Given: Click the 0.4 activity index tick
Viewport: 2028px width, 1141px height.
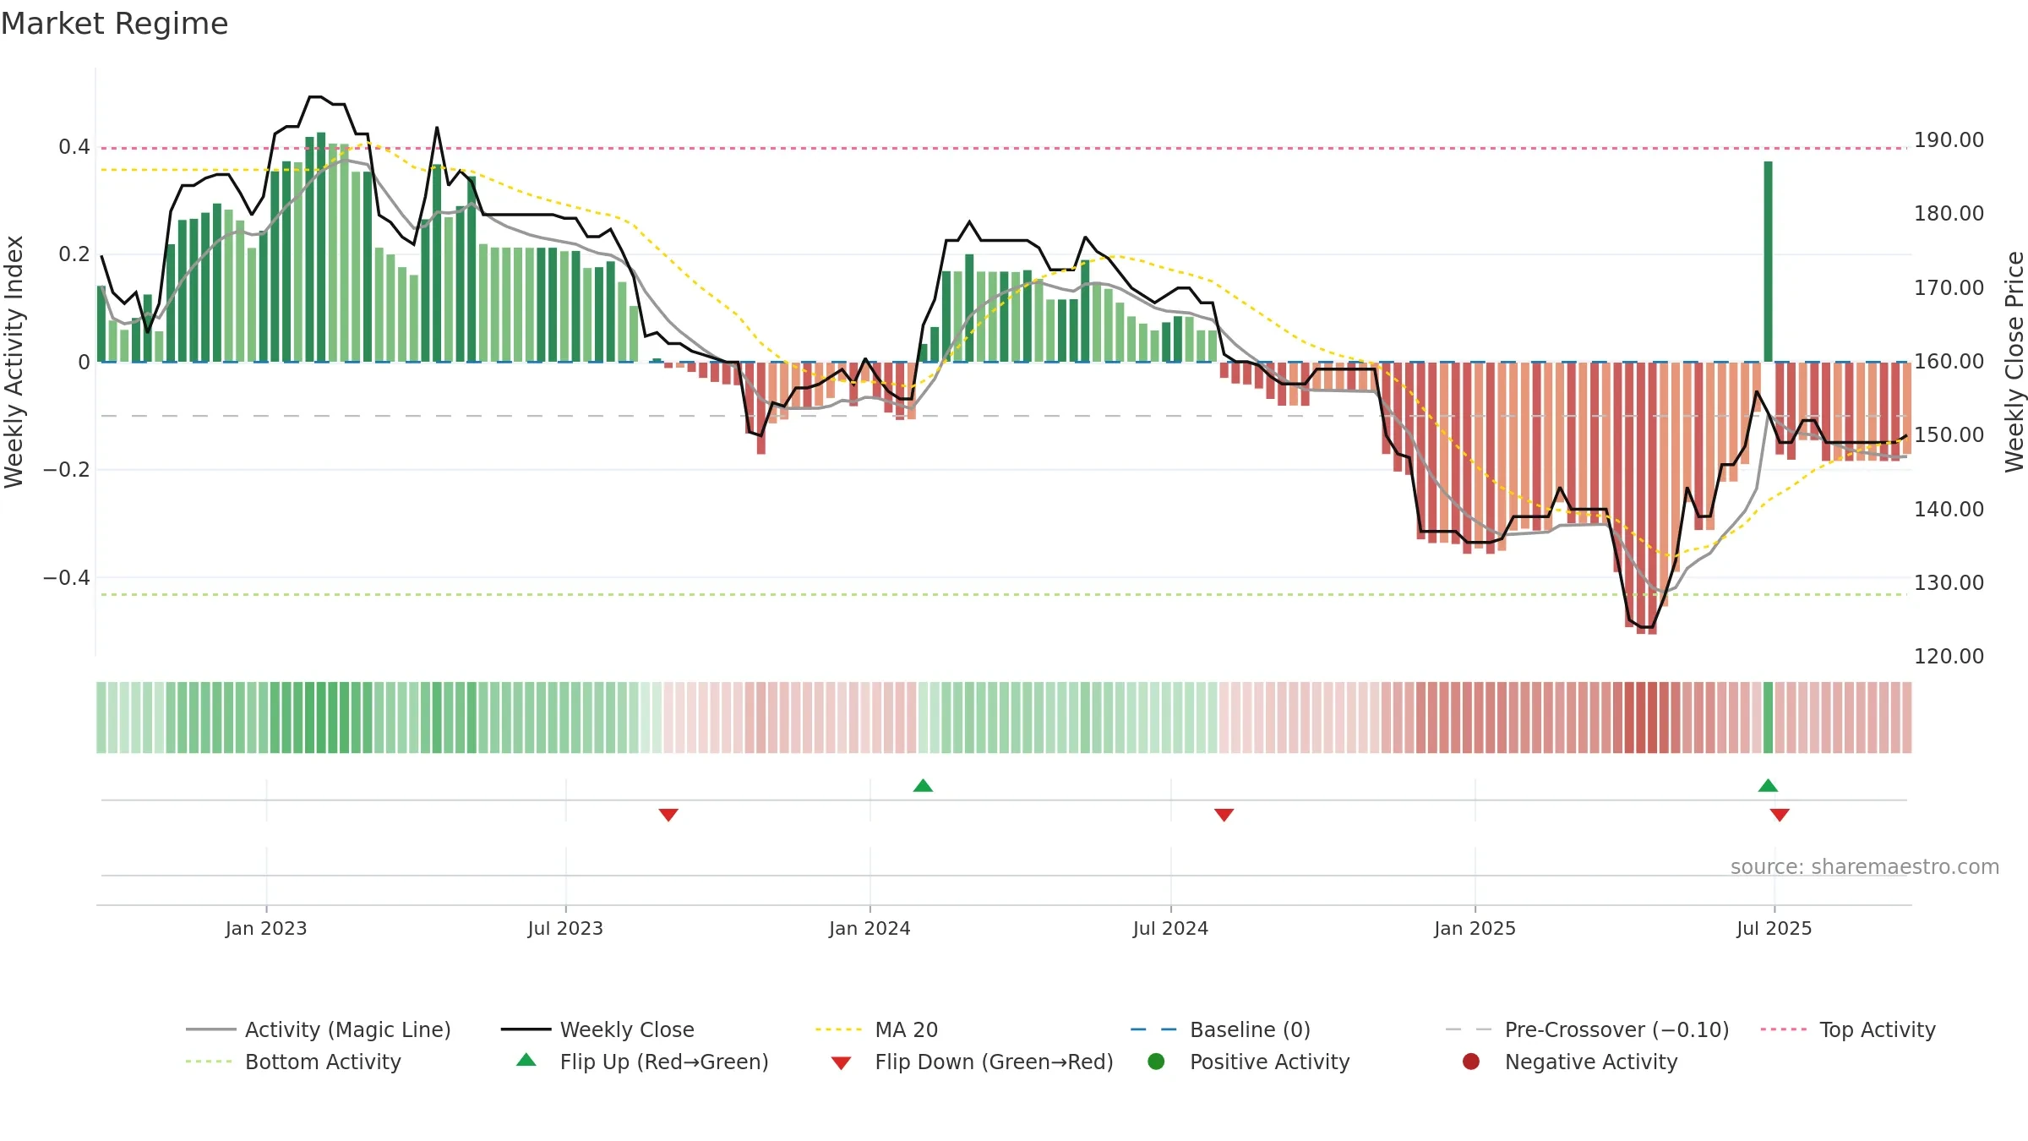Looking at the screenshot, I should 74,147.
